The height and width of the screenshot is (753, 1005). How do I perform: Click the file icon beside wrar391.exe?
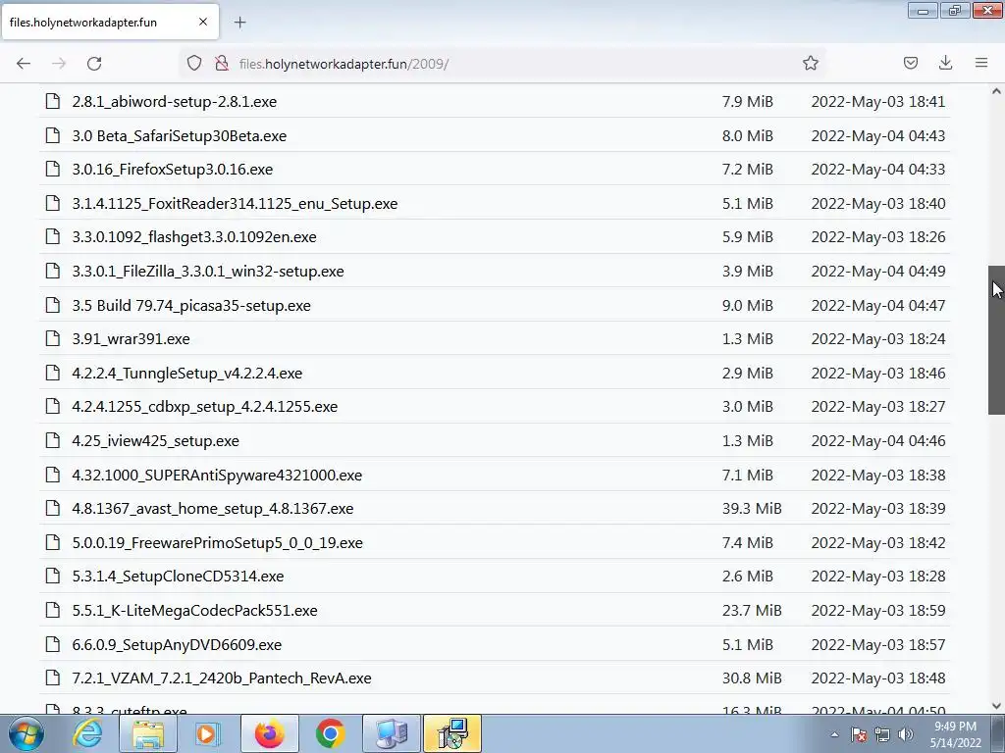coord(53,338)
